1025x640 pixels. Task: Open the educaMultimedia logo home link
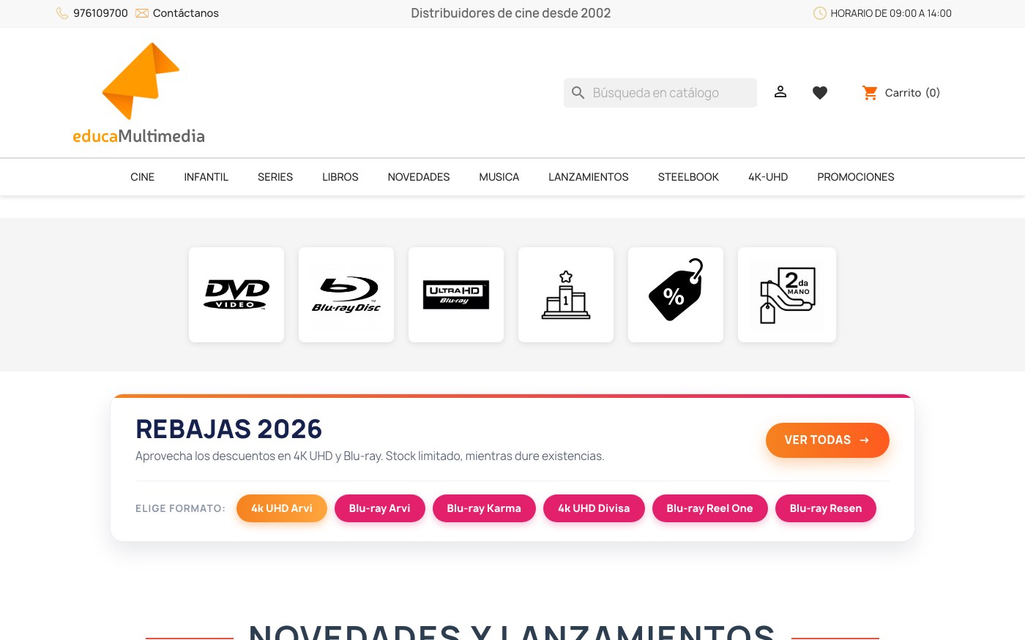(x=139, y=93)
